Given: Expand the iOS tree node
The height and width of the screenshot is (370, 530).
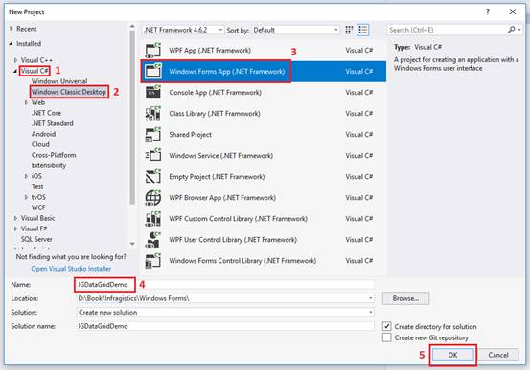Looking at the screenshot, I should point(26,176).
